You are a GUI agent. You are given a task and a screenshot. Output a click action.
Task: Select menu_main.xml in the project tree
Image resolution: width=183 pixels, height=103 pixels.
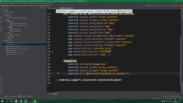(15, 35)
